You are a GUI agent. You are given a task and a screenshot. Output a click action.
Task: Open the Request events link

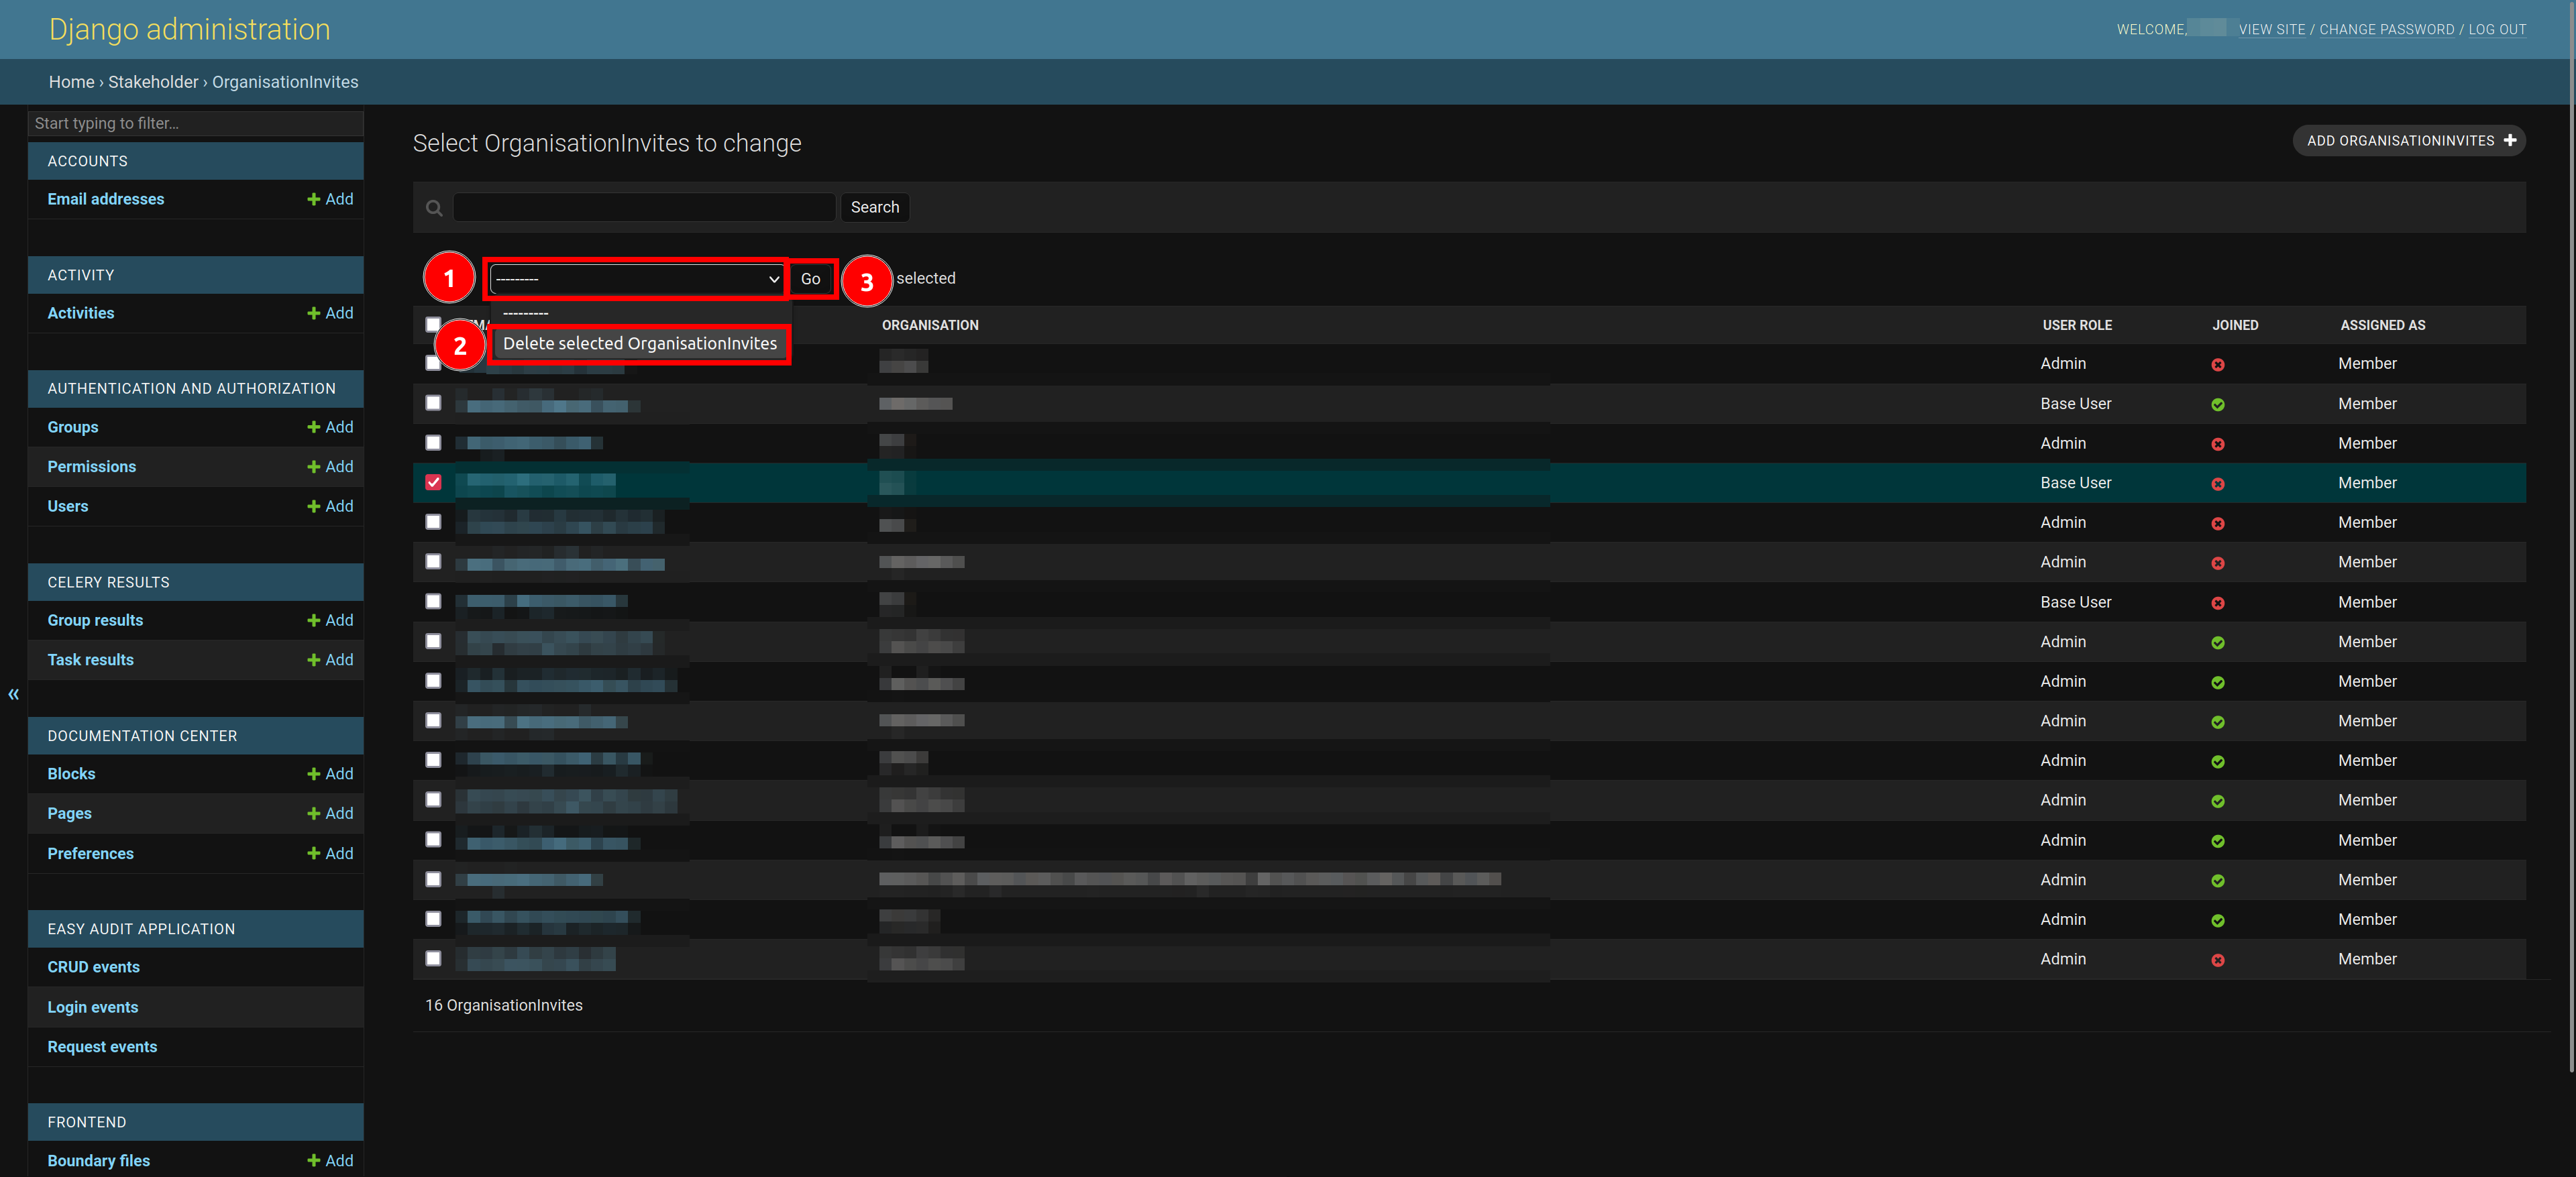tap(102, 1047)
